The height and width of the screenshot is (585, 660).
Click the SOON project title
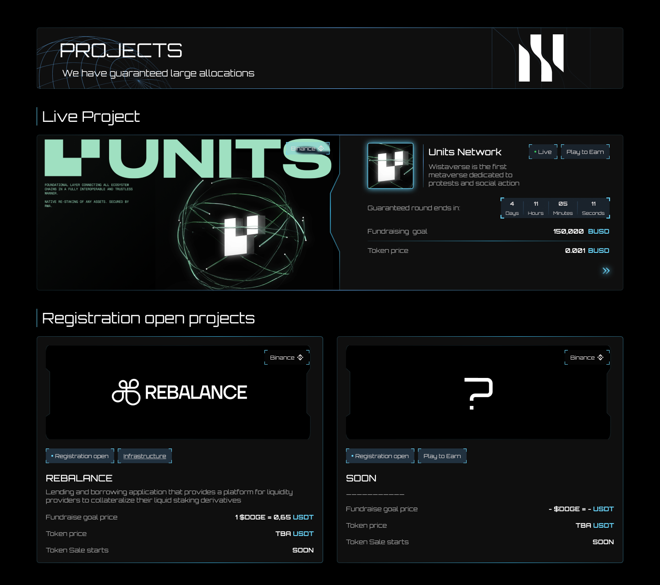[x=361, y=478]
